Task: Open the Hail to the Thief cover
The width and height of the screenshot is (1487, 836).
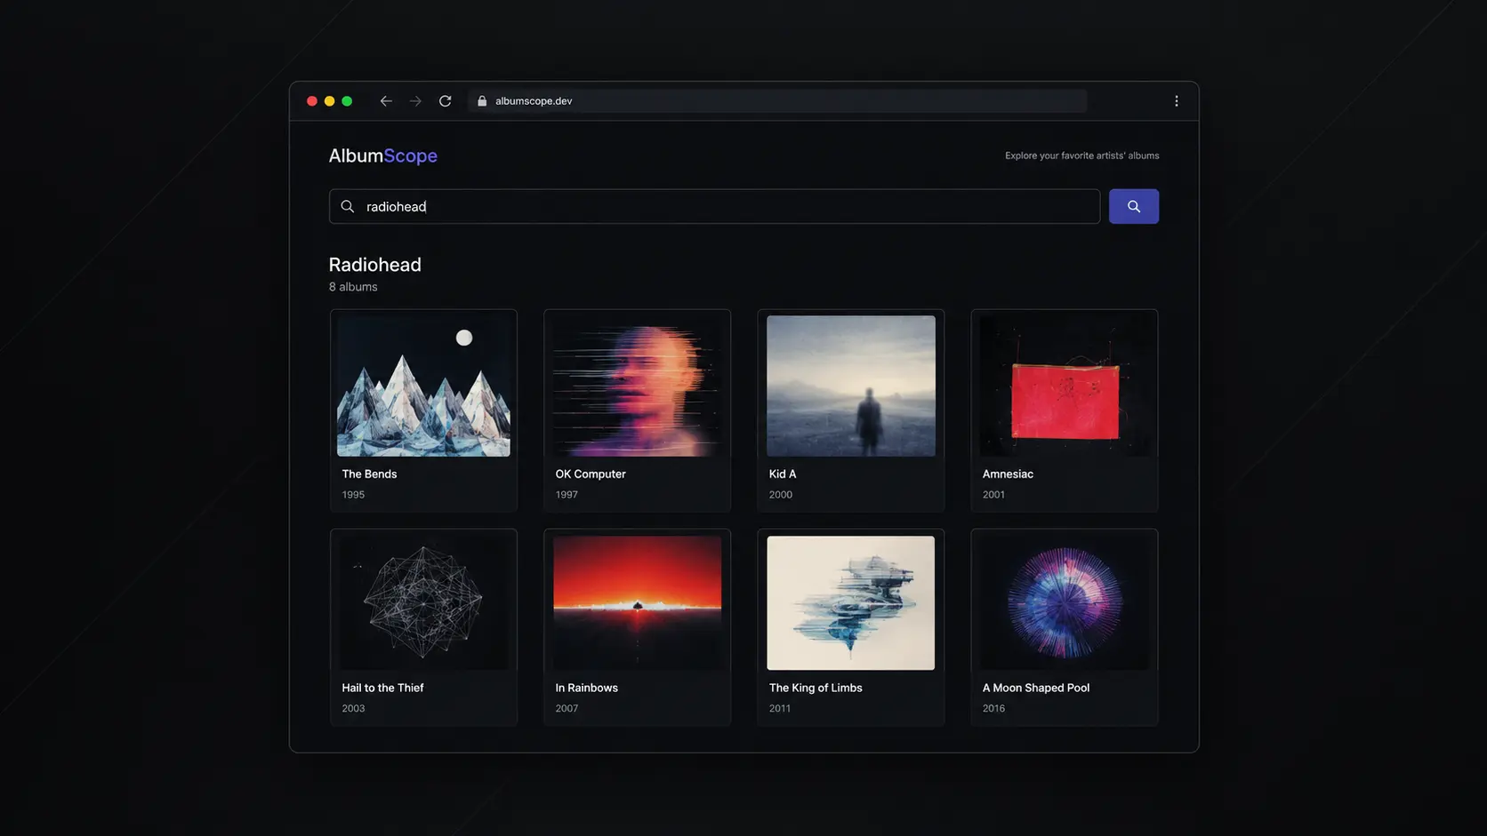Action: click(x=423, y=602)
